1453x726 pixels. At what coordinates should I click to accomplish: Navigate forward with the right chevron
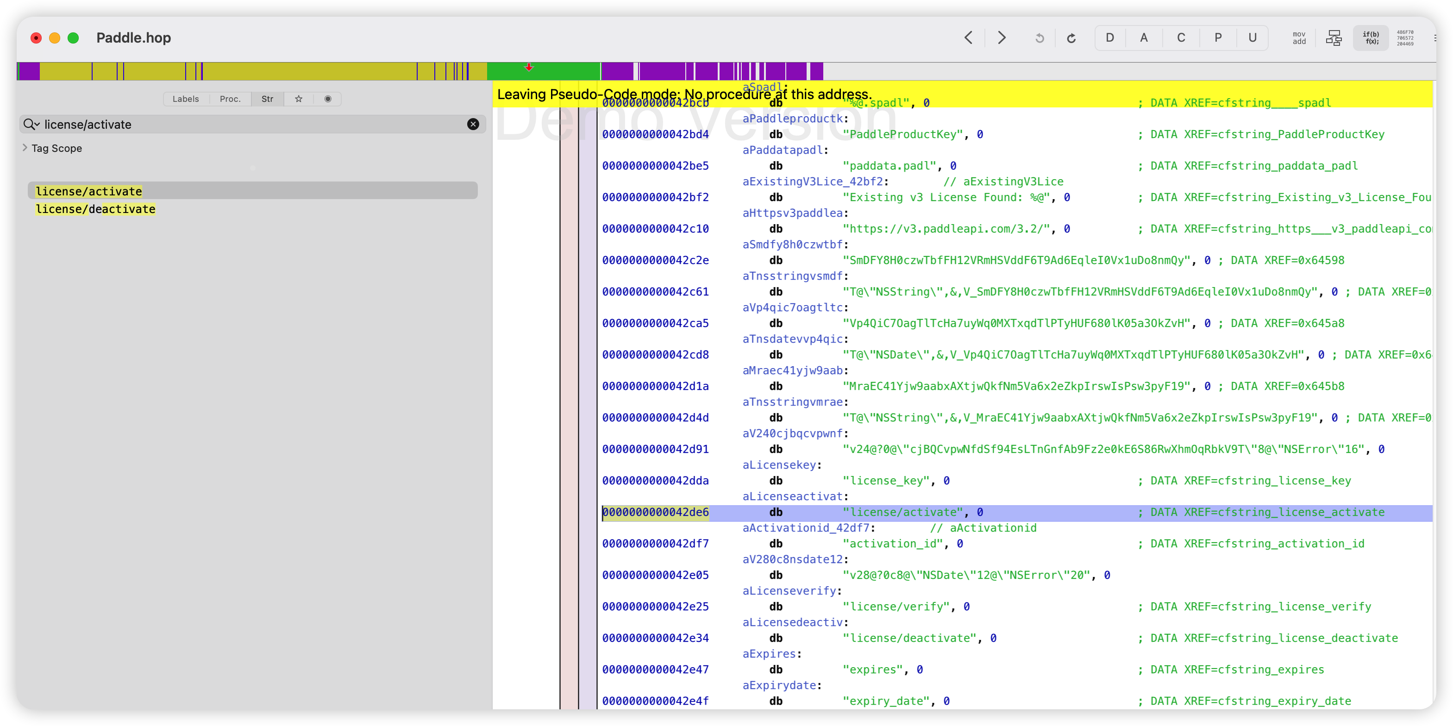click(1002, 38)
